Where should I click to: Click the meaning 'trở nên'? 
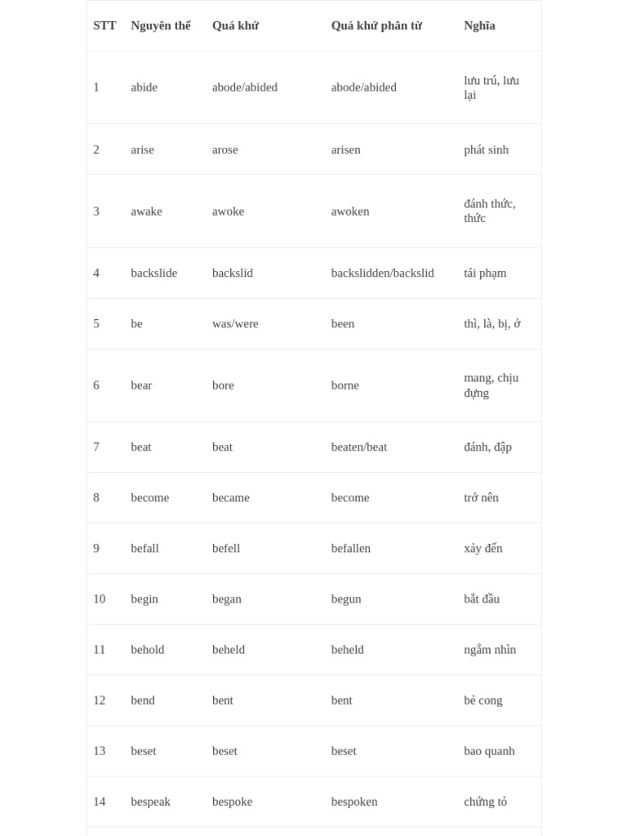click(481, 497)
